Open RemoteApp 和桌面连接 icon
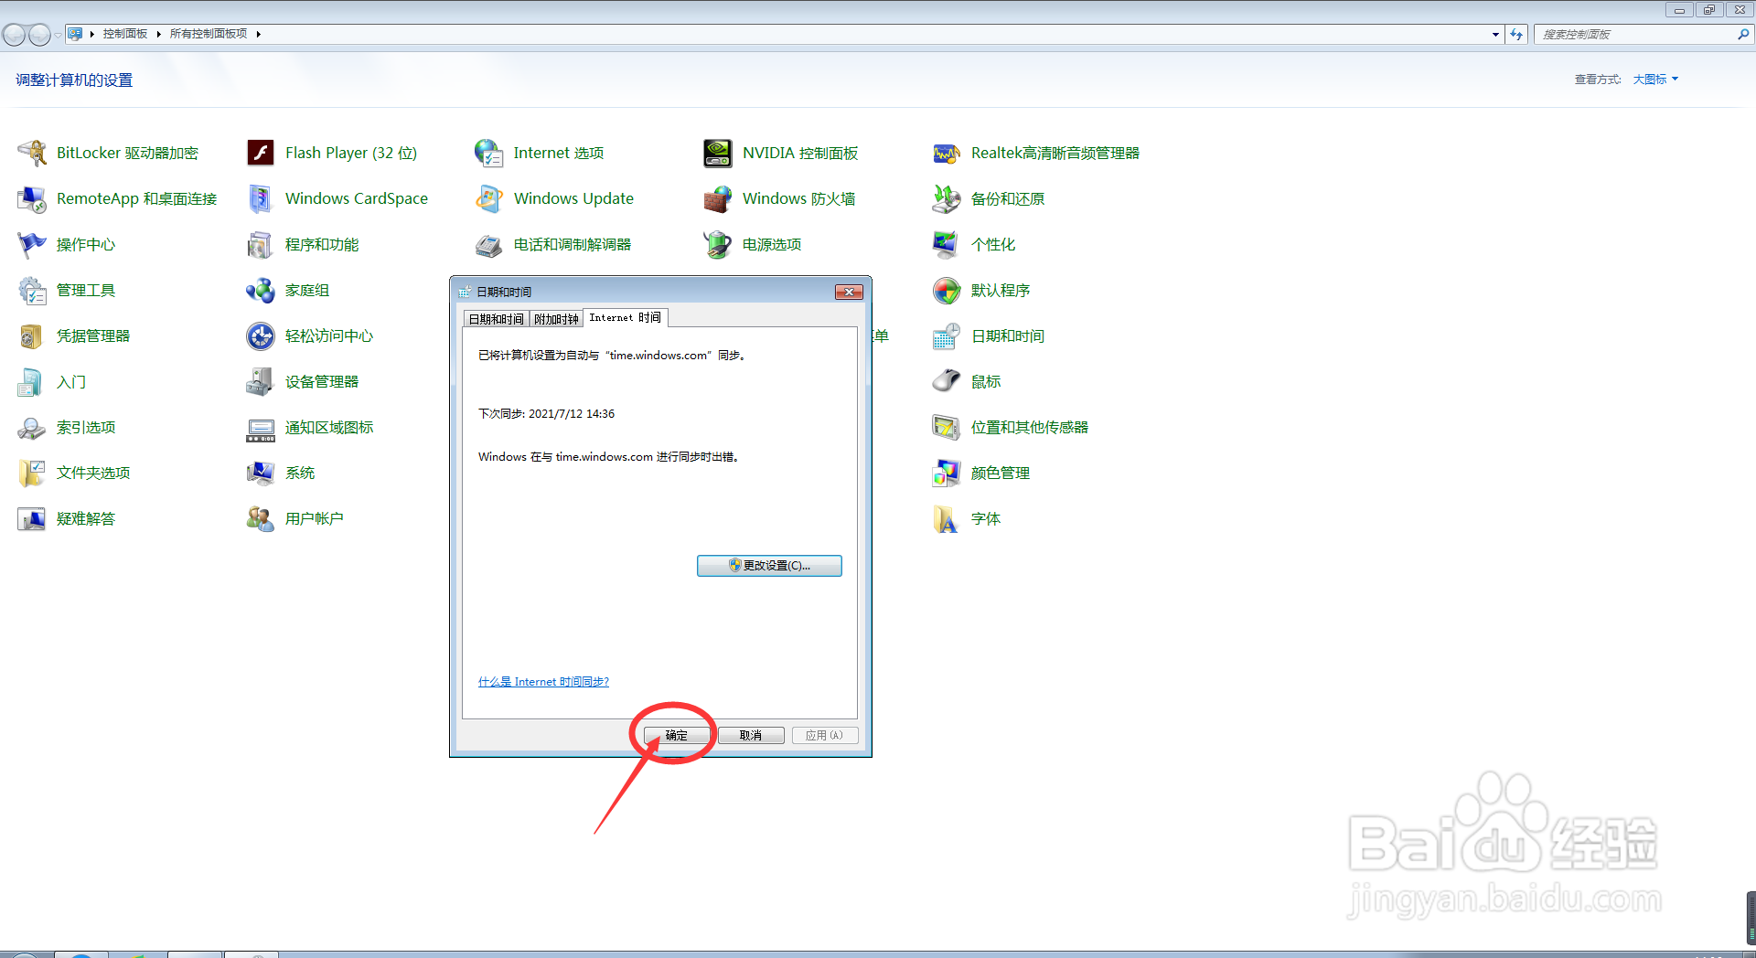The height and width of the screenshot is (958, 1756). 32,198
